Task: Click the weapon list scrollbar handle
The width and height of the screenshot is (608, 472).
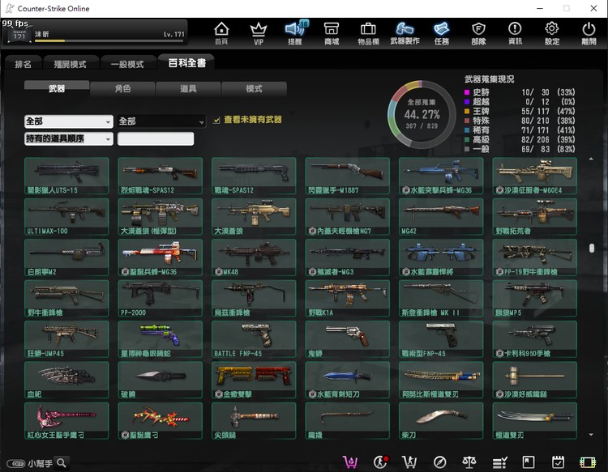Action: [591, 248]
